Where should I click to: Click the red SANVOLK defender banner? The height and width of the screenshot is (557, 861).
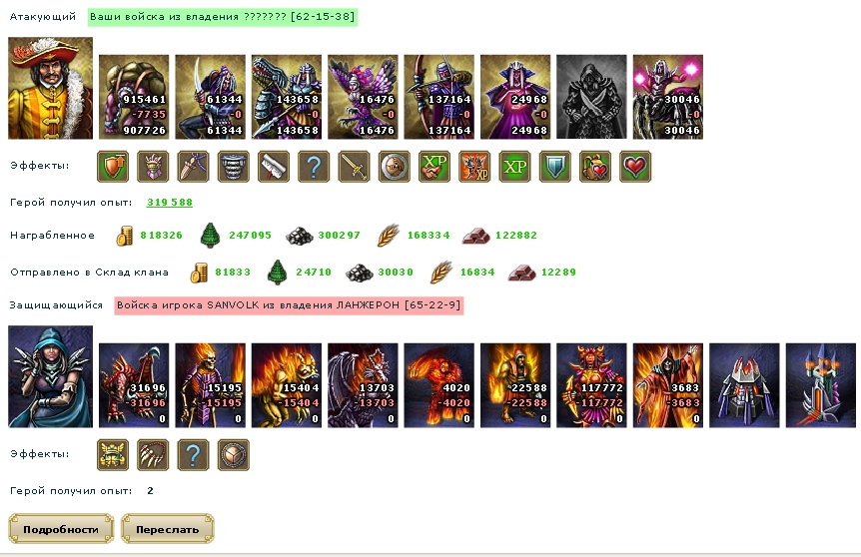point(289,305)
